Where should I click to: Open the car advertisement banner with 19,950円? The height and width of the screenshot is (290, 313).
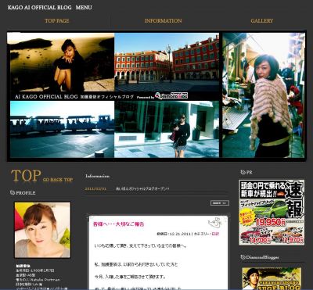[x=272, y=213]
